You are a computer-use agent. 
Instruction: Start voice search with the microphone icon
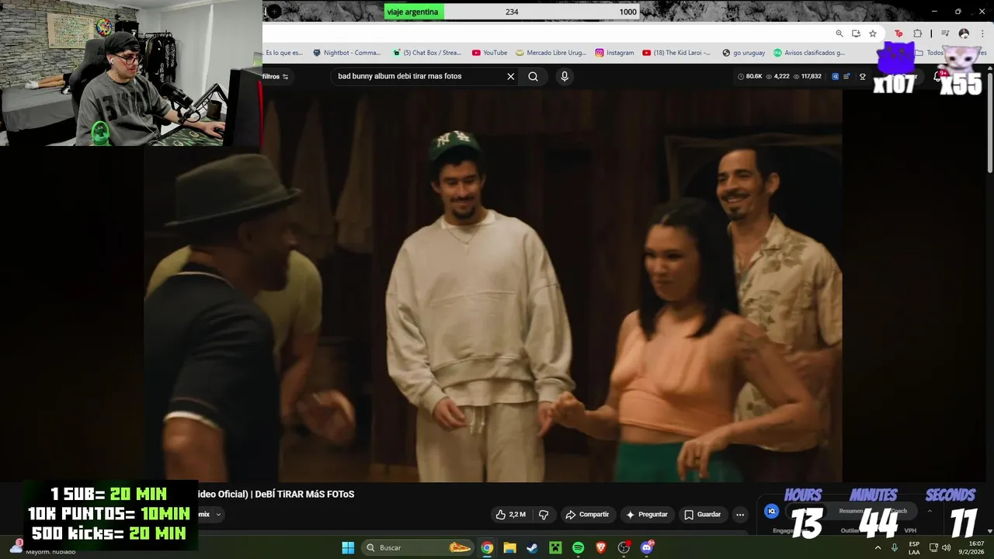[x=565, y=76]
